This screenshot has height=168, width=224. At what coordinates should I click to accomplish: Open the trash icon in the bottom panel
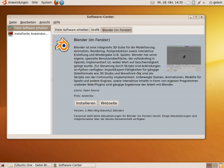coord(221,165)
